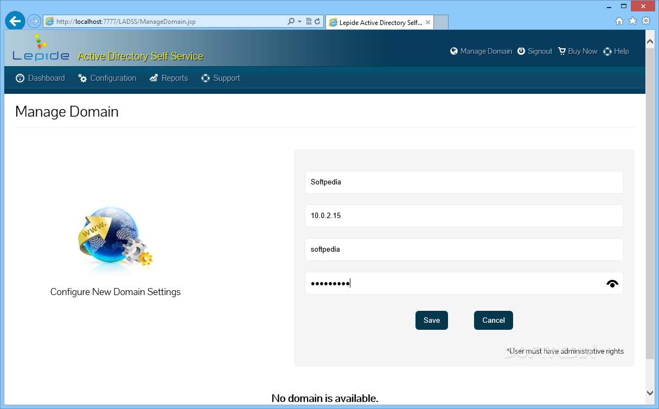Open the Configuration menu
This screenshot has height=409, width=659.
coord(113,78)
